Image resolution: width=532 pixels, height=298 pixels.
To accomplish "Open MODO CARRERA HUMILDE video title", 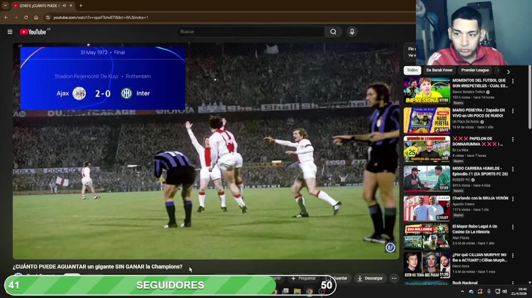I will pos(480,171).
